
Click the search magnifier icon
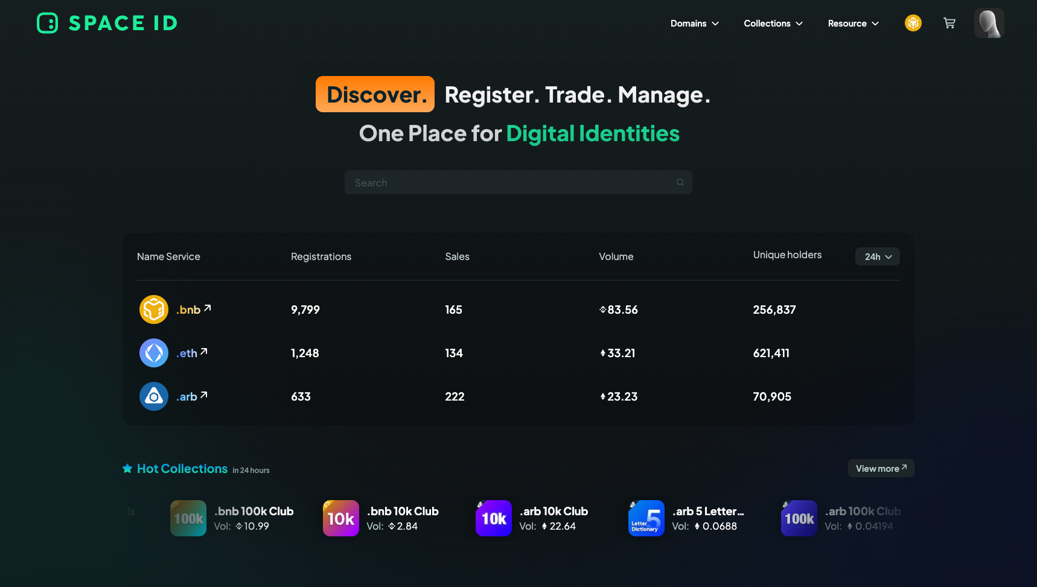click(x=680, y=182)
